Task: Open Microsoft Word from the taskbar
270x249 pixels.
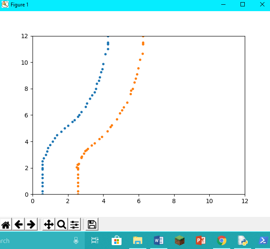Action: (x=158, y=240)
